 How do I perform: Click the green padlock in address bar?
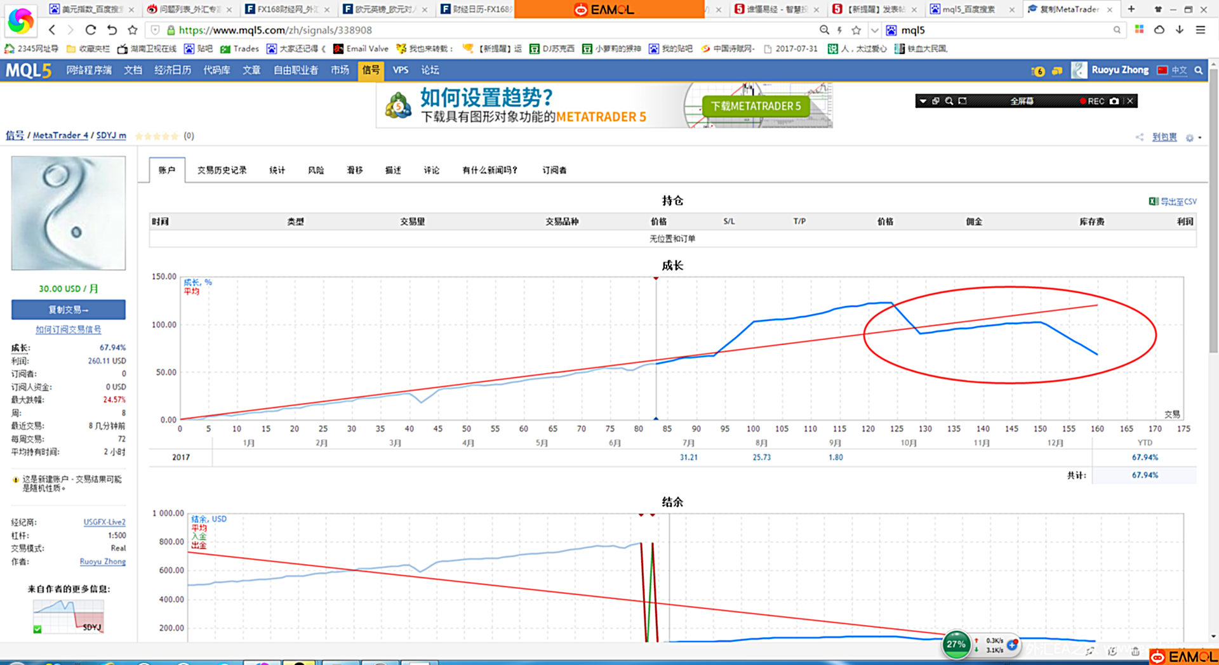[171, 30]
